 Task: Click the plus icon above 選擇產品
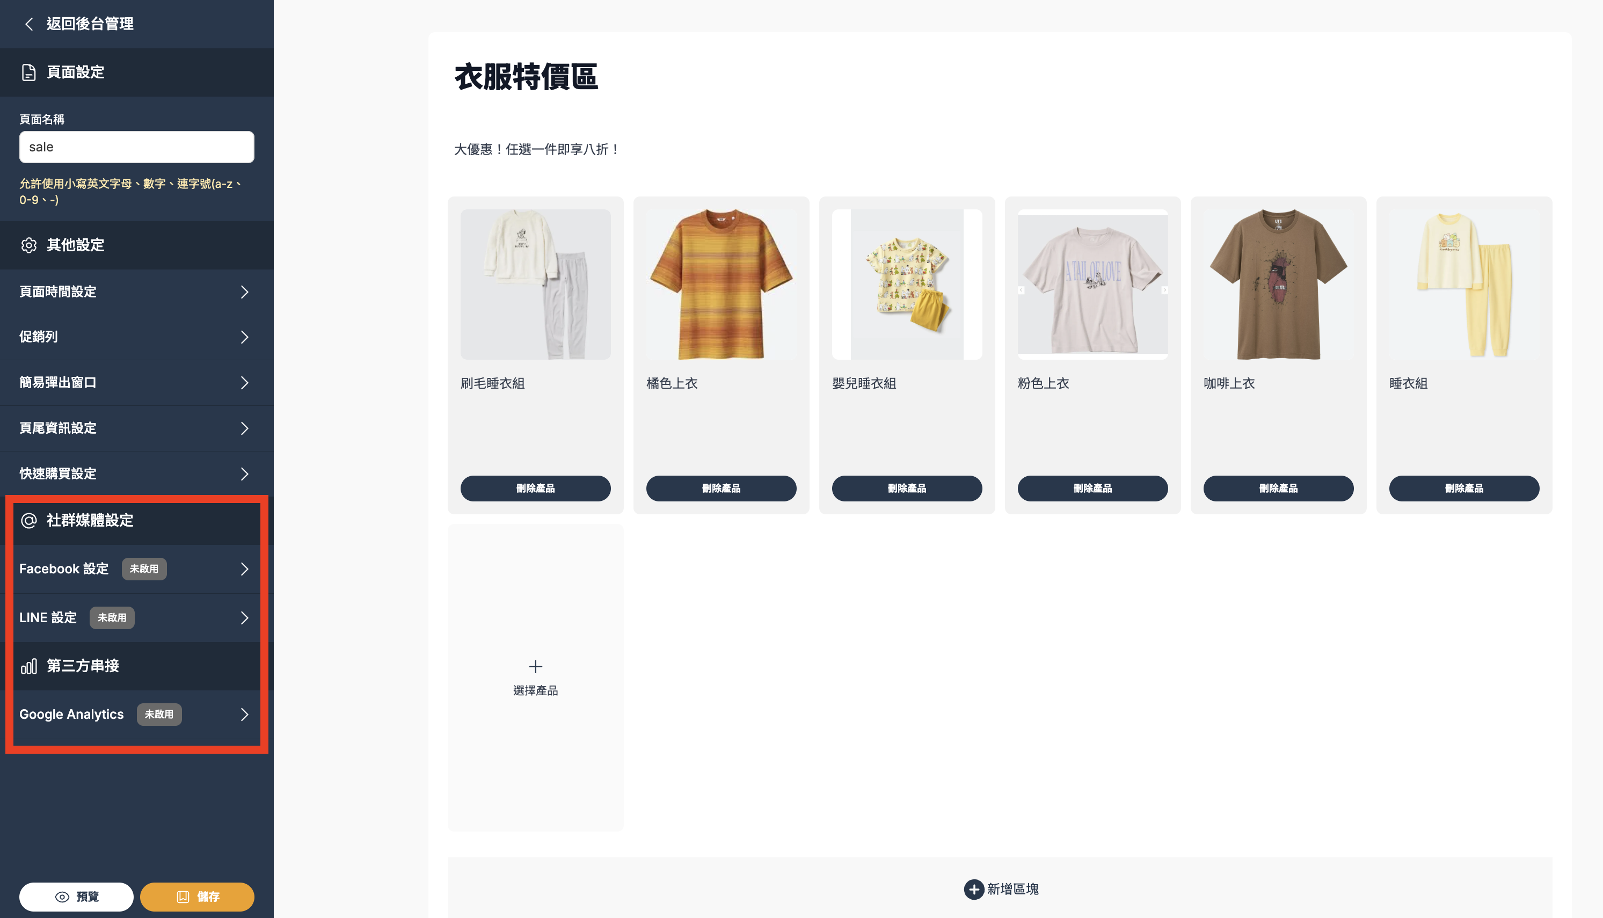[535, 666]
